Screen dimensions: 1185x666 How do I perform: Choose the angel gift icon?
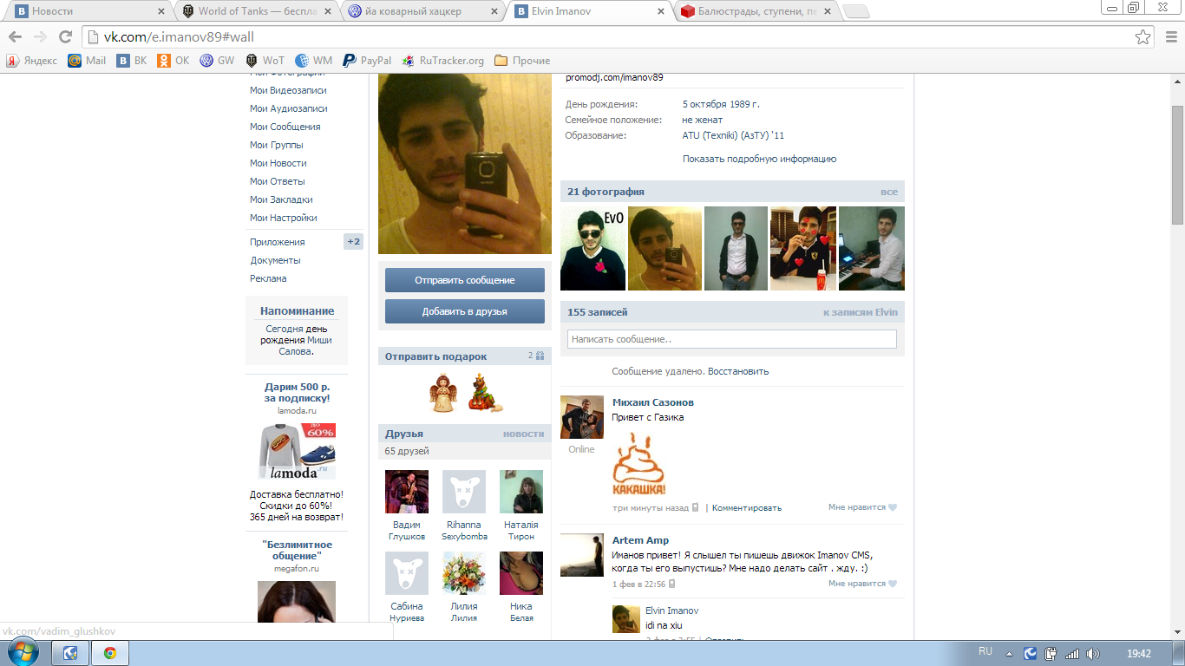[443, 392]
